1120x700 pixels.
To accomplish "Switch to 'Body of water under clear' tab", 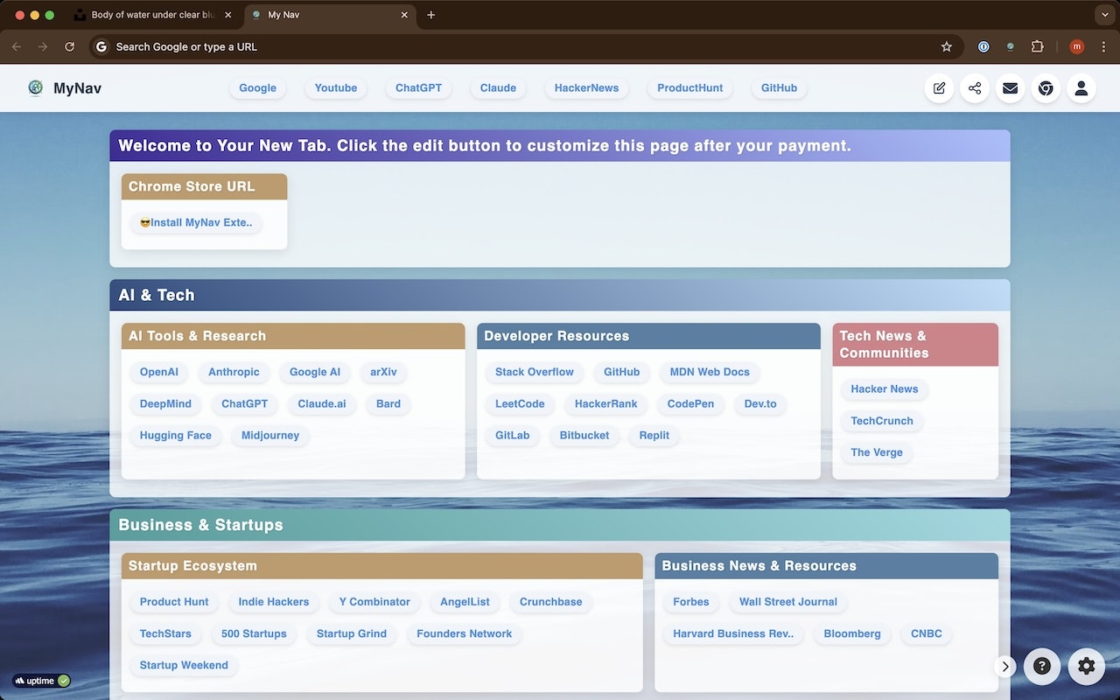I will point(154,15).
